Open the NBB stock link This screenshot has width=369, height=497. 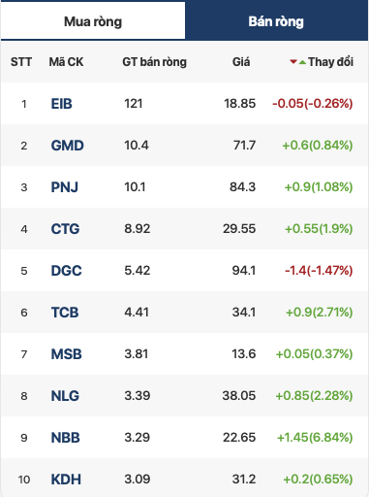click(65, 438)
